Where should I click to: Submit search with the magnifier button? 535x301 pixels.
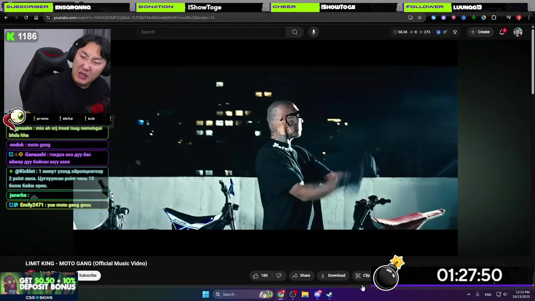click(x=295, y=32)
